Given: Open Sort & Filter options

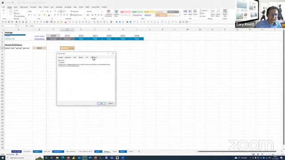Looking at the screenshot, I should pos(213,13).
